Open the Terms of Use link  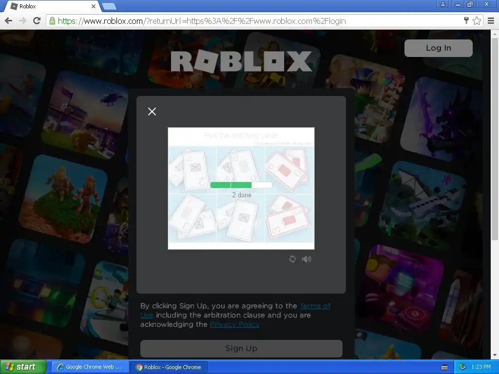coord(235,310)
